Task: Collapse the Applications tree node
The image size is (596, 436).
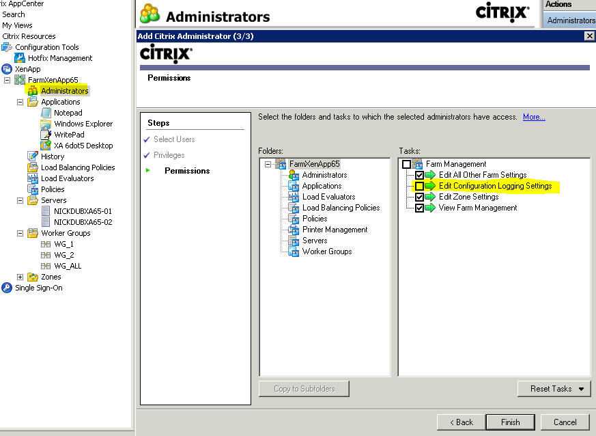Action: (20, 102)
